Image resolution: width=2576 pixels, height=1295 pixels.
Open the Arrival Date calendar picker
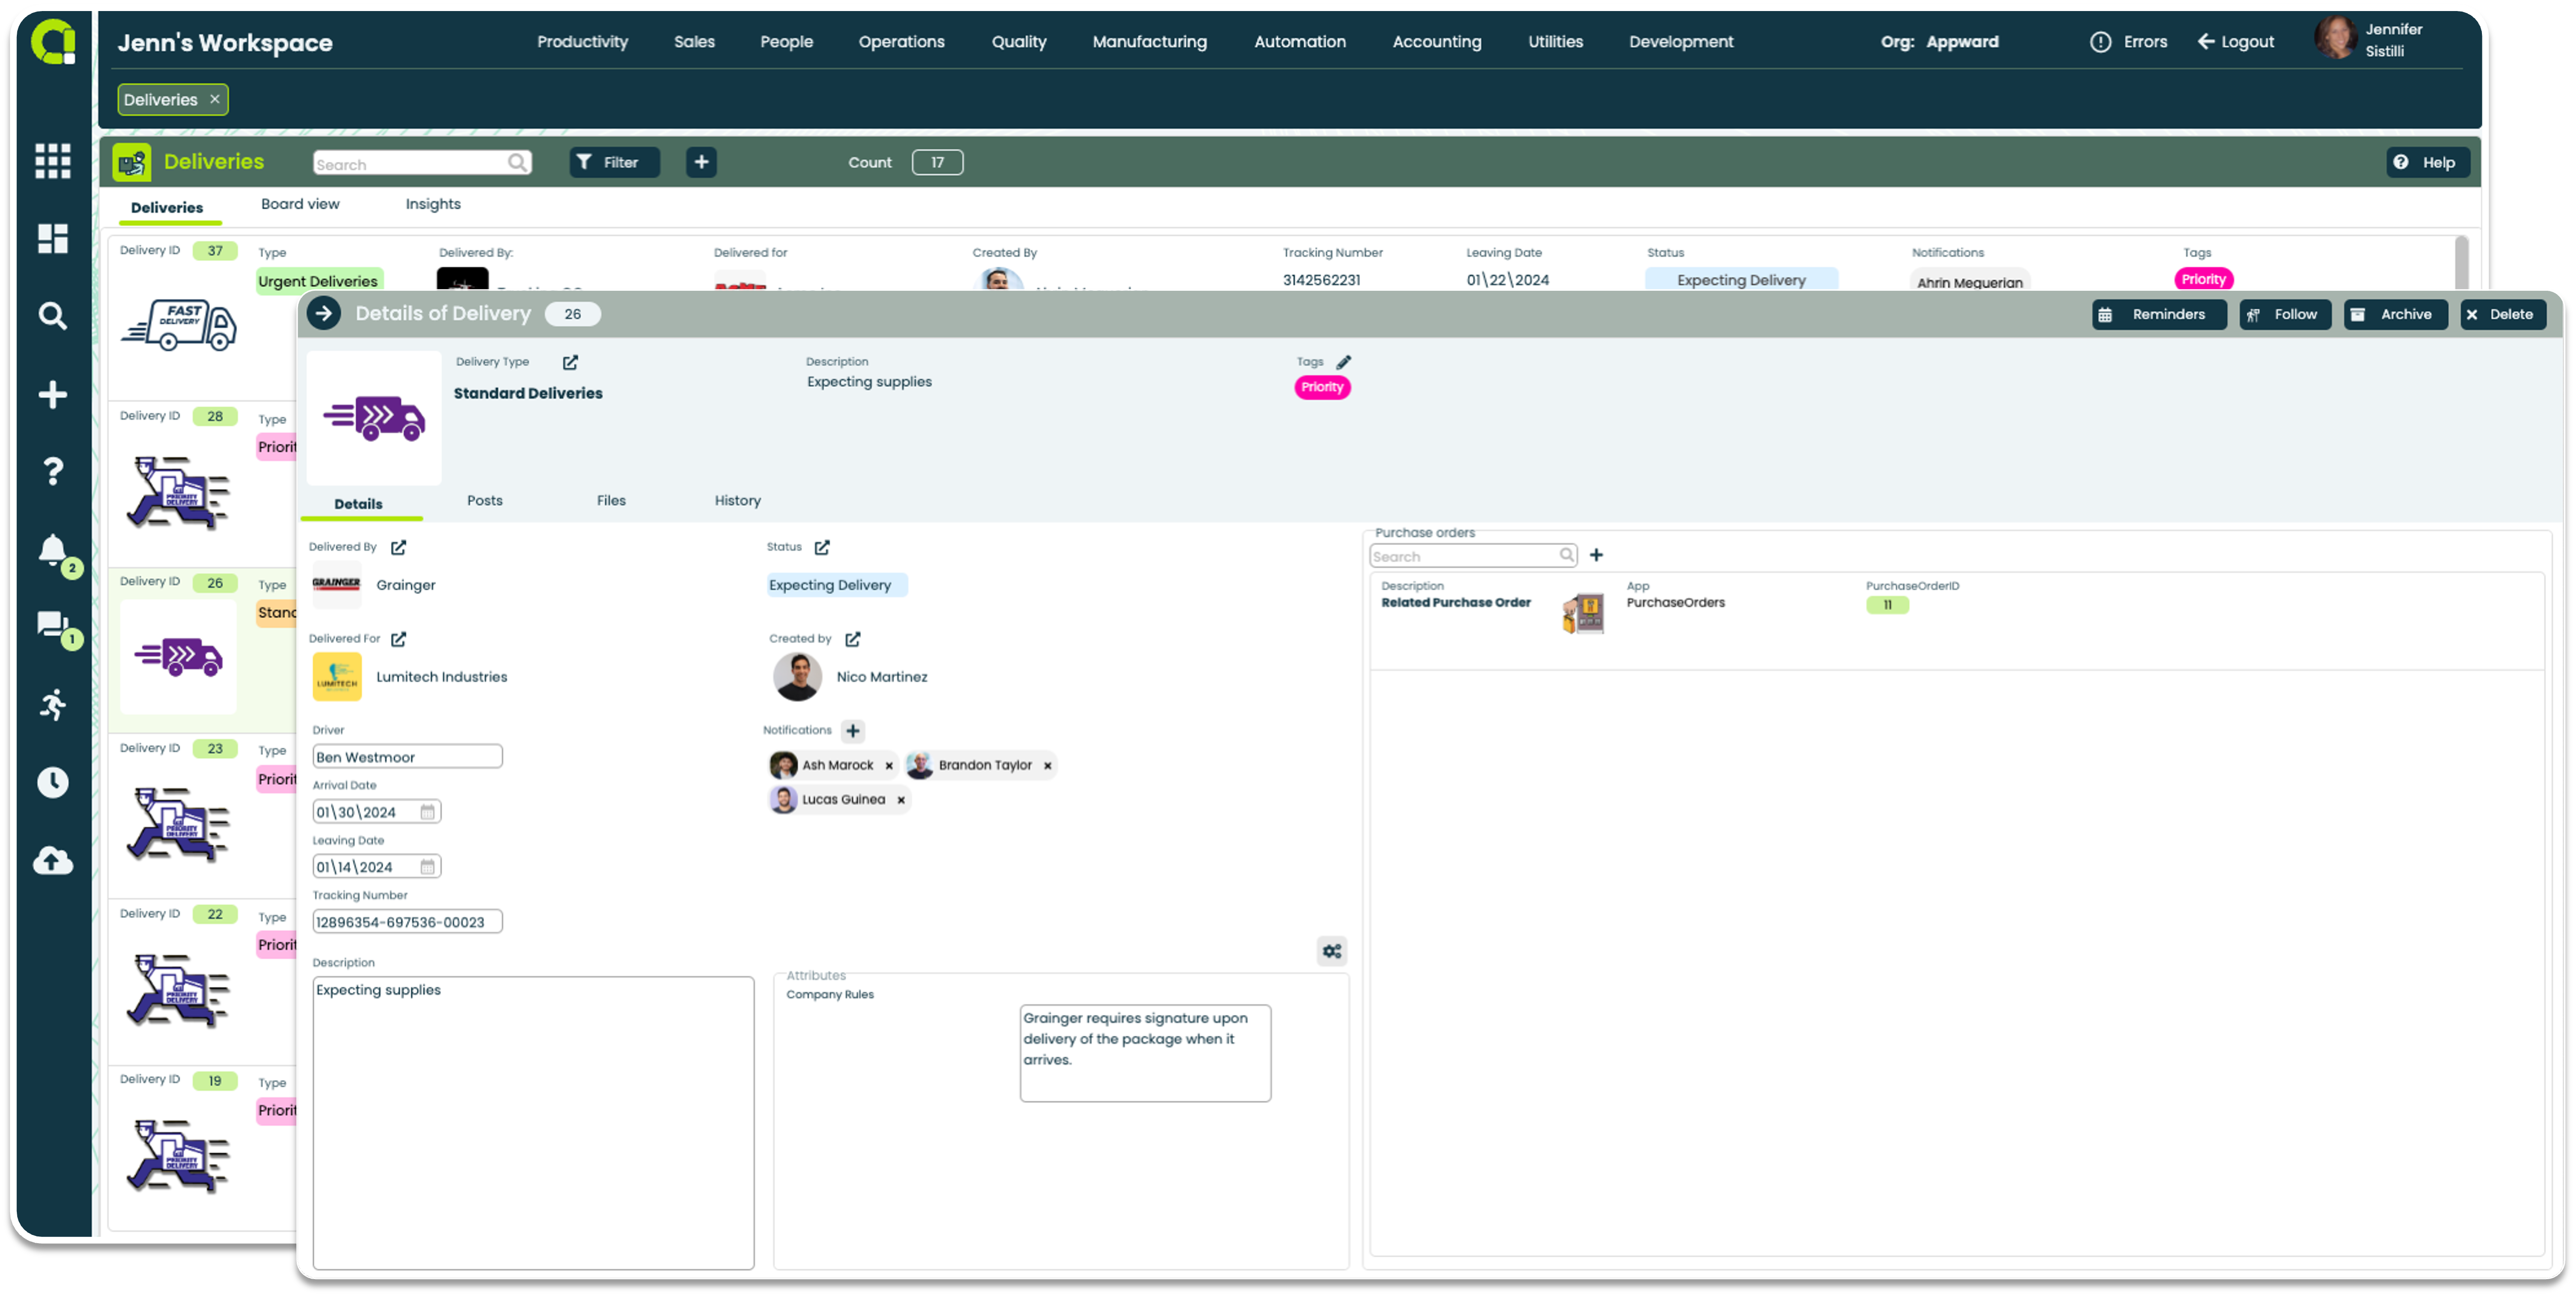pyautogui.click(x=427, y=812)
